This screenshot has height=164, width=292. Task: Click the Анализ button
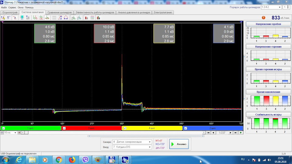click(179, 144)
